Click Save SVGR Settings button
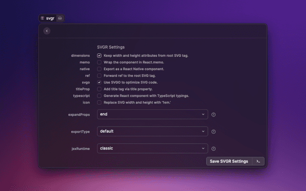 tap(229, 161)
